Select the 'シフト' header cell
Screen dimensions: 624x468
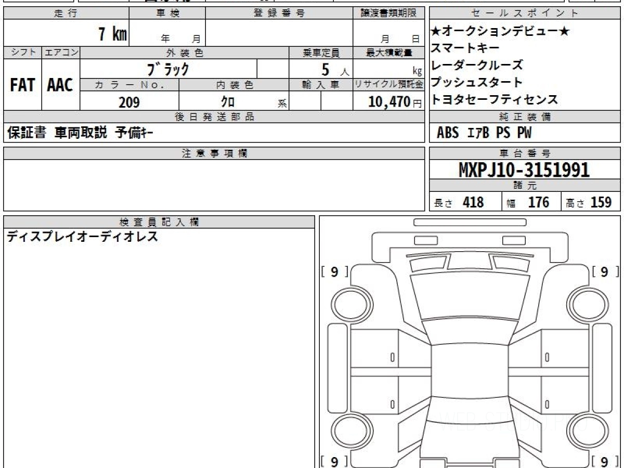(22, 53)
